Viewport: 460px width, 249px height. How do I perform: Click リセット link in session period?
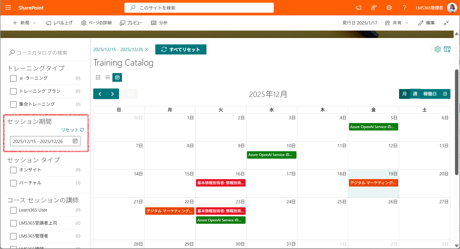72,130
